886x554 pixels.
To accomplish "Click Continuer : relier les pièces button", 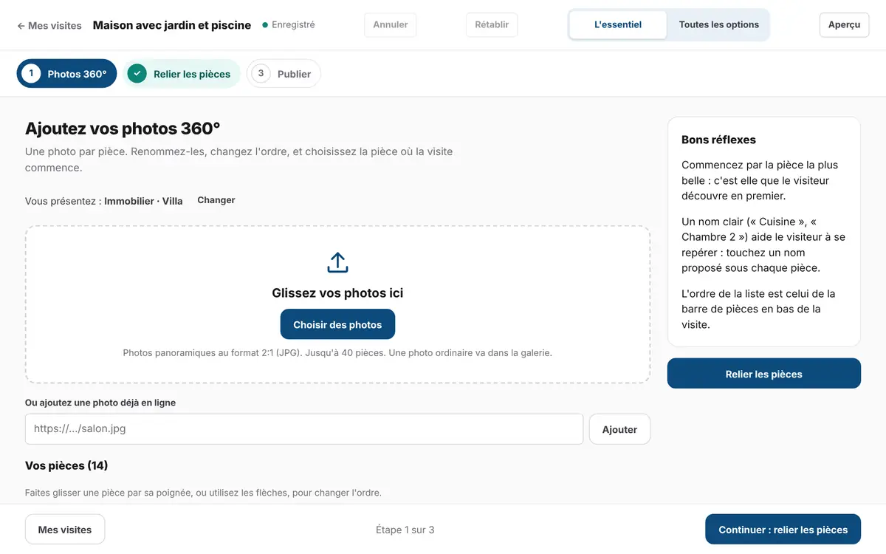I will click(783, 529).
